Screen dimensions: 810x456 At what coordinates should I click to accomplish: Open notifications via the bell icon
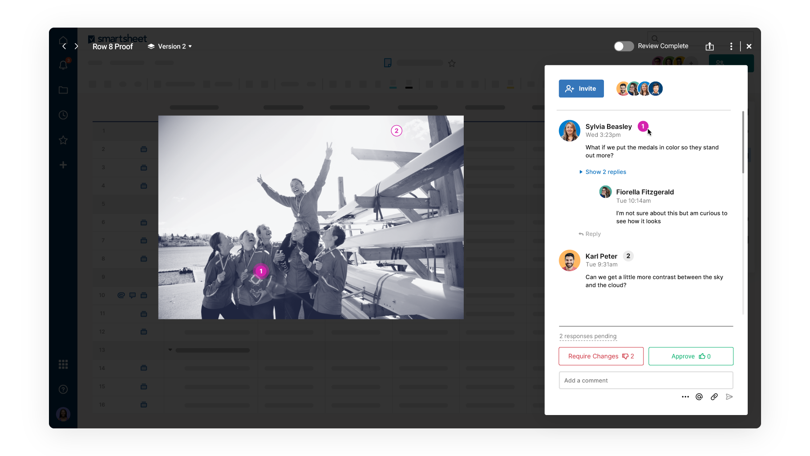63,65
